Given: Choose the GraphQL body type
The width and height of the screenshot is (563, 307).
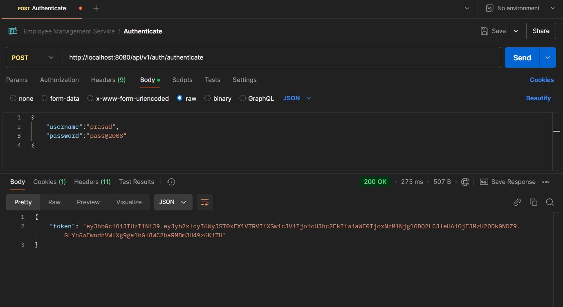Looking at the screenshot, I should click(x=242, y=98).
